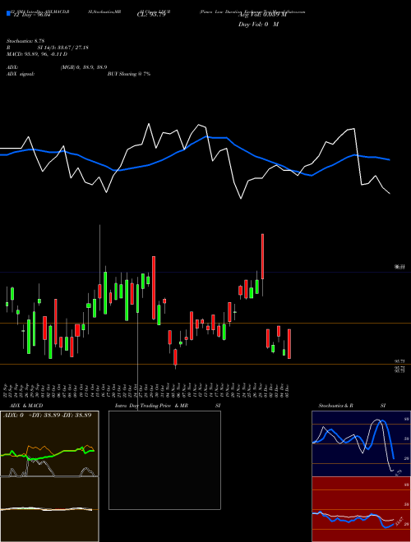Click the 'Stochastics: 8.78' reading
This screenshot has width=411, height=542.
25,41
